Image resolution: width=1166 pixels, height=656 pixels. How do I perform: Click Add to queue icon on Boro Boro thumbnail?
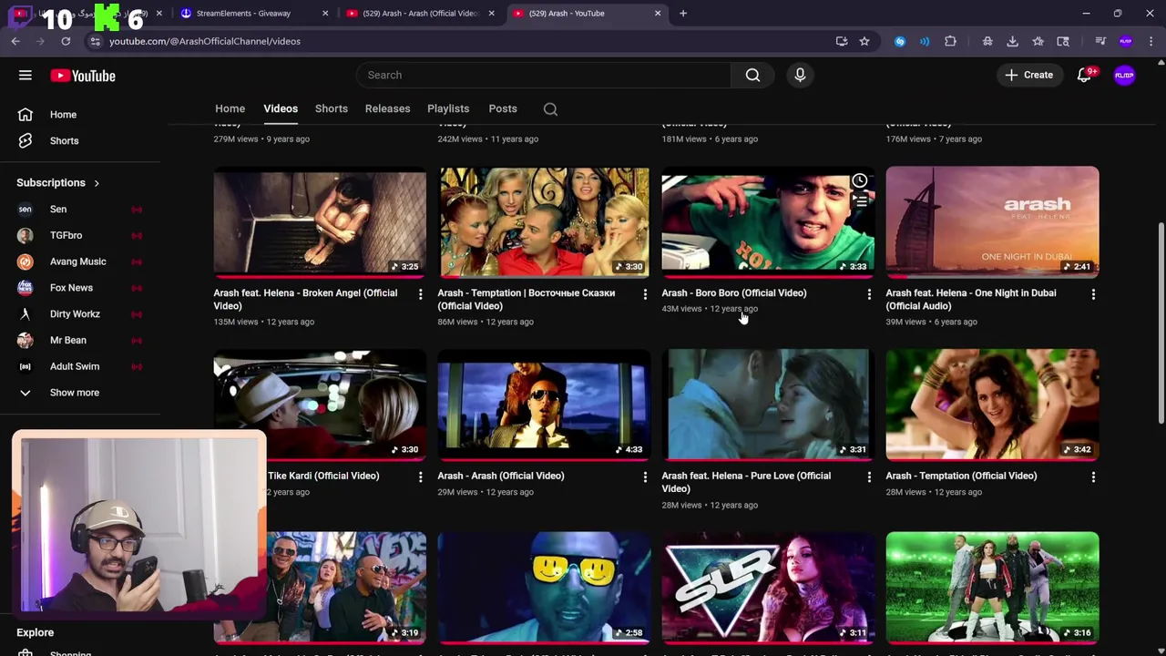tap(859, 201)
